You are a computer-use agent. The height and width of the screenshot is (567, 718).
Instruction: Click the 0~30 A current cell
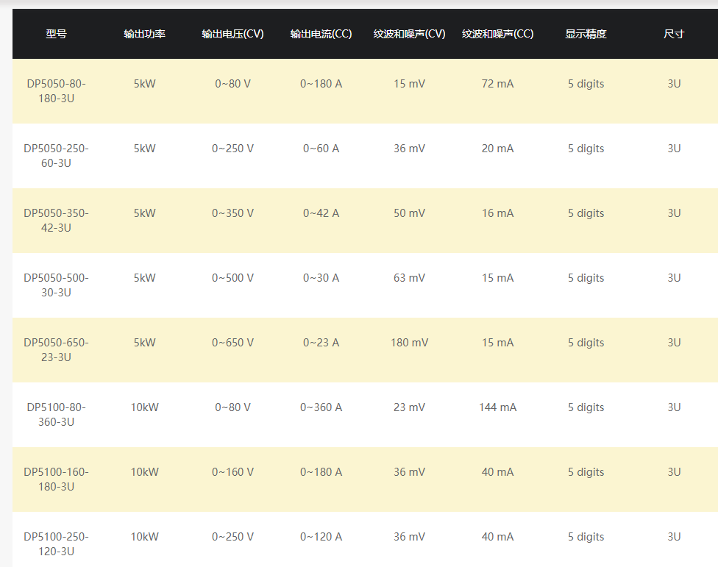tap(321, 278)
